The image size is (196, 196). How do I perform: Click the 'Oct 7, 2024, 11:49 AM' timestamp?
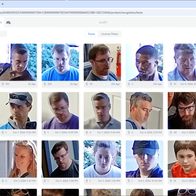point(66,132)
